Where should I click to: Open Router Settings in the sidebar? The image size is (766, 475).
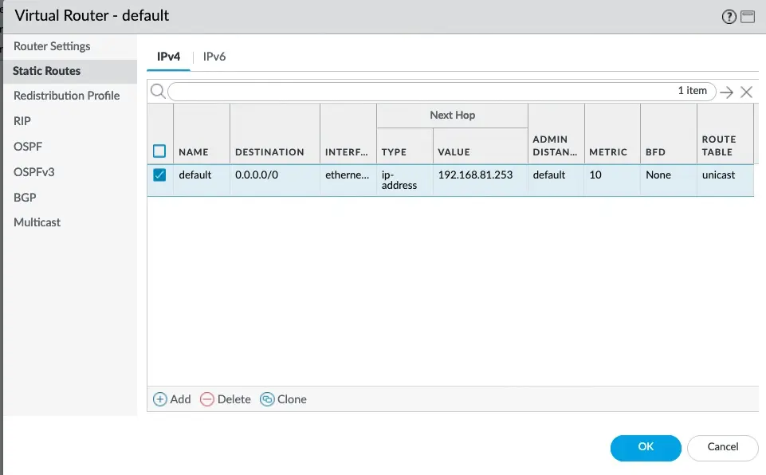[52, 46]
